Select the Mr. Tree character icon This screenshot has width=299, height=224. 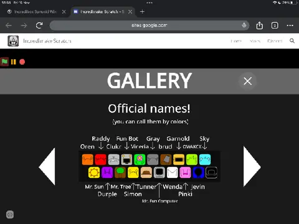(x=120, y=172)
